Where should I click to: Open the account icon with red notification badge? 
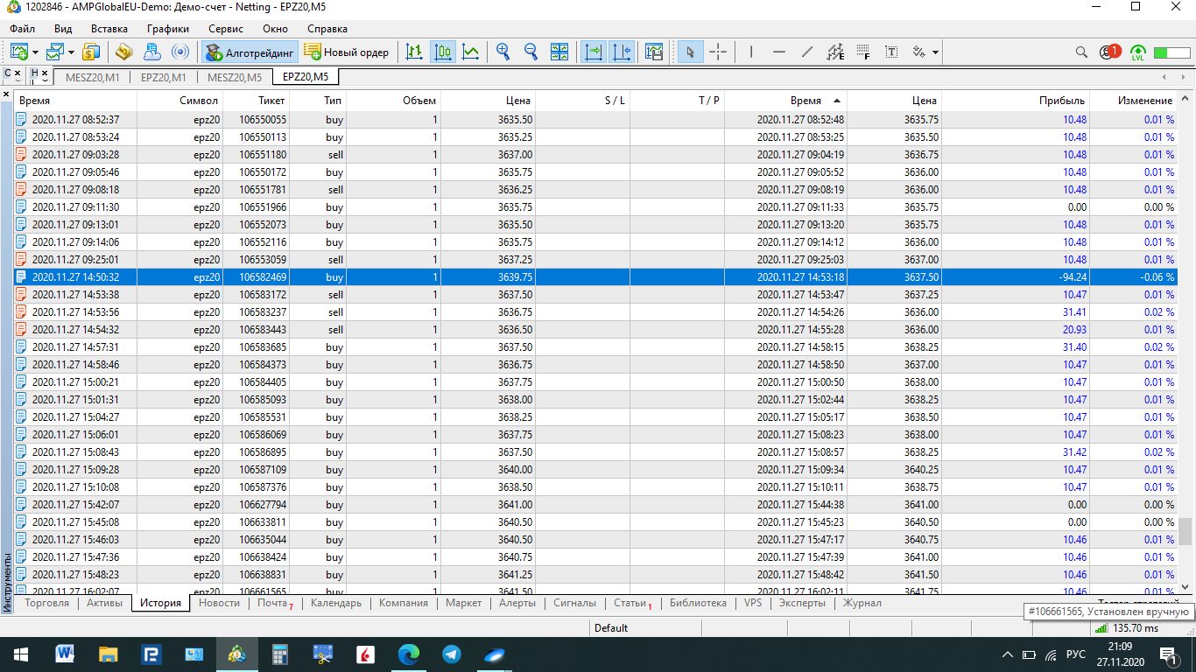pyautogui.click(x=1109, y=52)
